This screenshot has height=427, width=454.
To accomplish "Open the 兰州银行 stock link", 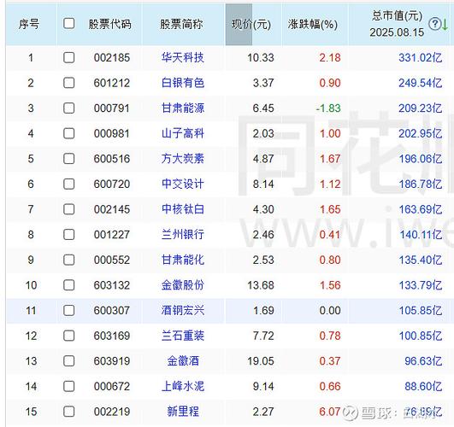I will point(183,234).
